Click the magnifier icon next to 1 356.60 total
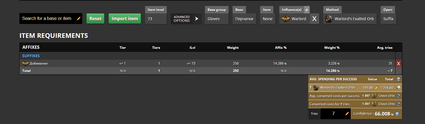Image resolution: width=425 pixels, height=124 pixels. (x=398, y=87)
